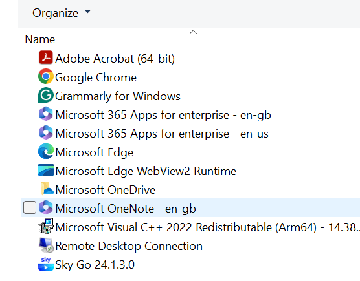
Task: Tick the checkbox beside Microsoft OneNote - en-gb
Action: [x=30, y=207]
